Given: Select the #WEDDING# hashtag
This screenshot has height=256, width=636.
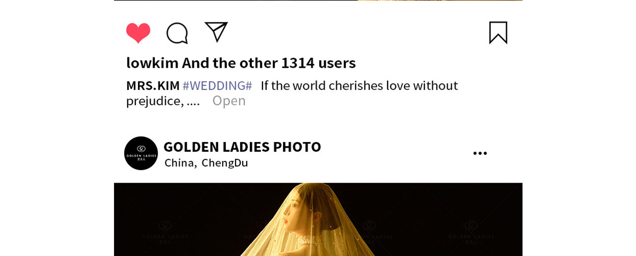Looking at the screenshot, I should point(217,86).
